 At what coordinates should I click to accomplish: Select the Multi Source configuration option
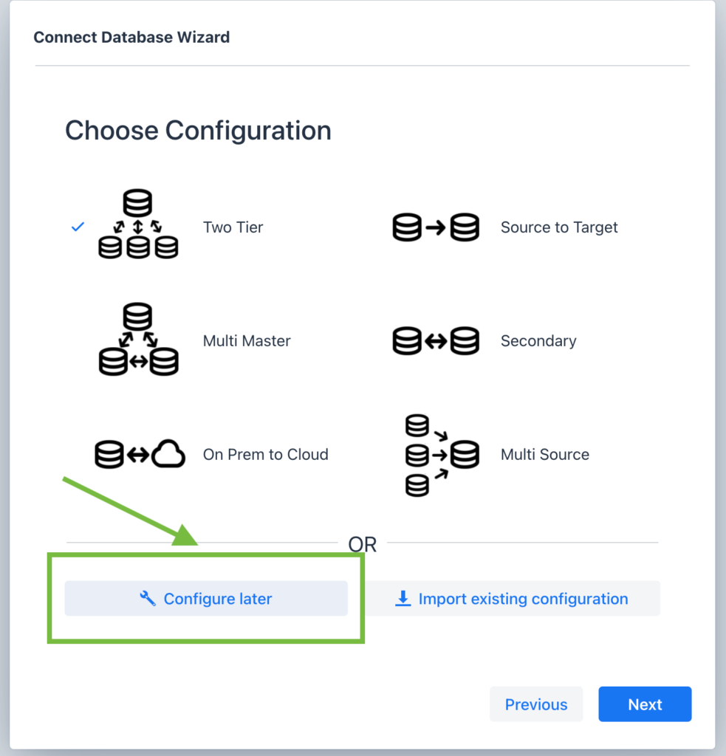point(544,454)
